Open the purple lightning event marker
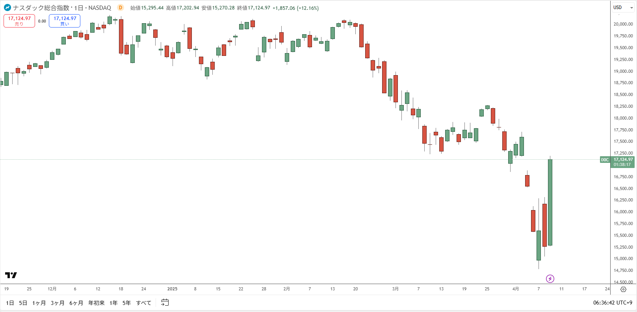Image resolution: width=637 pixels, height=312 pixels. pos(550,279)
